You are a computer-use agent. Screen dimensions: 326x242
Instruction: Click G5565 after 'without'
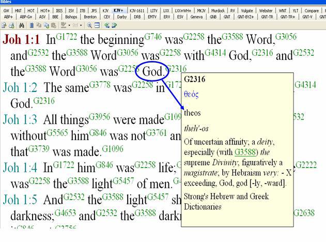coord(57,133)
